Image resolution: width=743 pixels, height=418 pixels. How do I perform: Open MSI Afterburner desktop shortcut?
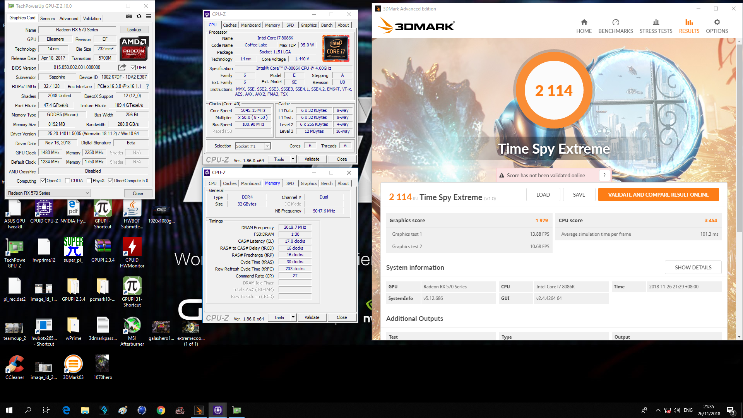click(x=132, y=331)
